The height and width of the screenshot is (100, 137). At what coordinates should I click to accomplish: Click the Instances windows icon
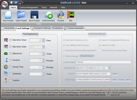coord(6,74)
